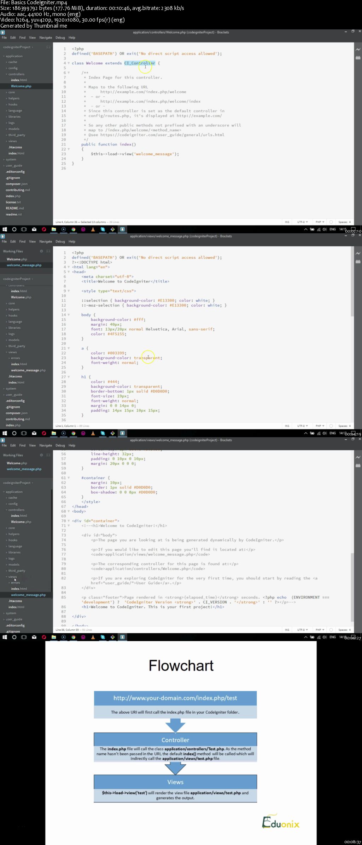362x845 pixels.
Task: Click Working Files gear icon in 00:06:27 frame
Action: pos(41,455)
